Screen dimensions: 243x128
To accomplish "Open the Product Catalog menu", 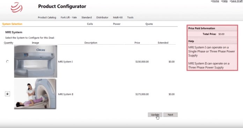I will [x=47, y=17].
